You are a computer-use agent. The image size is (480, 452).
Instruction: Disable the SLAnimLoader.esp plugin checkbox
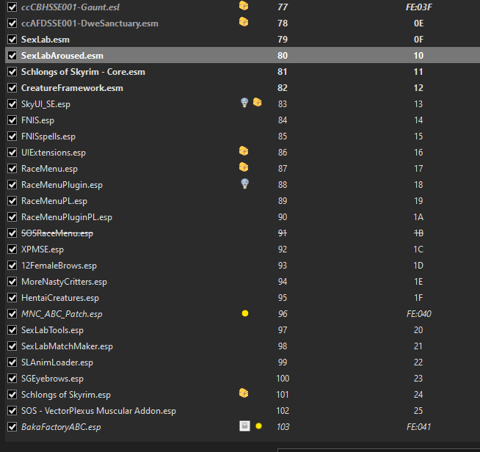(12, 362)
